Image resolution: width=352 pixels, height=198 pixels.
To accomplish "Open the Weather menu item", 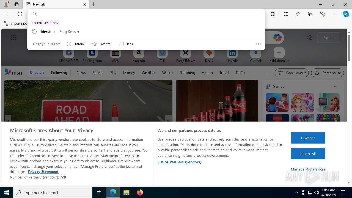I will click(148, 73).
